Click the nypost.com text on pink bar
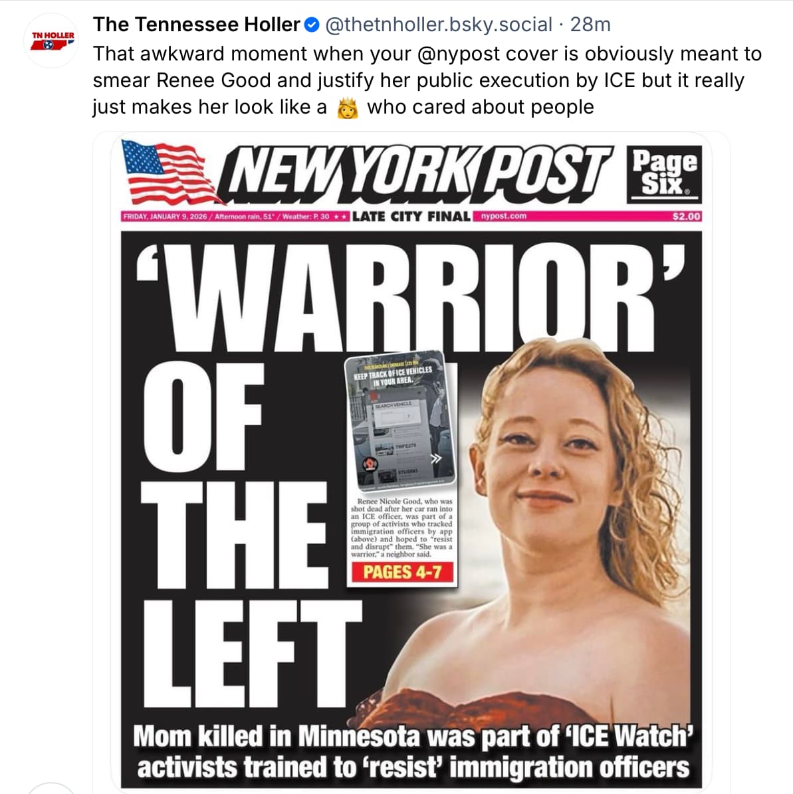 504,216
